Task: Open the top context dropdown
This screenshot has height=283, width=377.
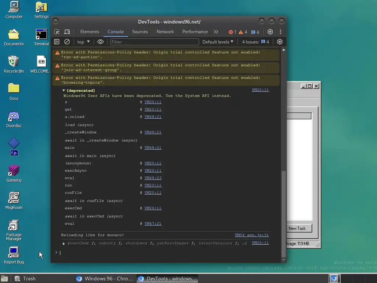Action: (x=83, y=42)
